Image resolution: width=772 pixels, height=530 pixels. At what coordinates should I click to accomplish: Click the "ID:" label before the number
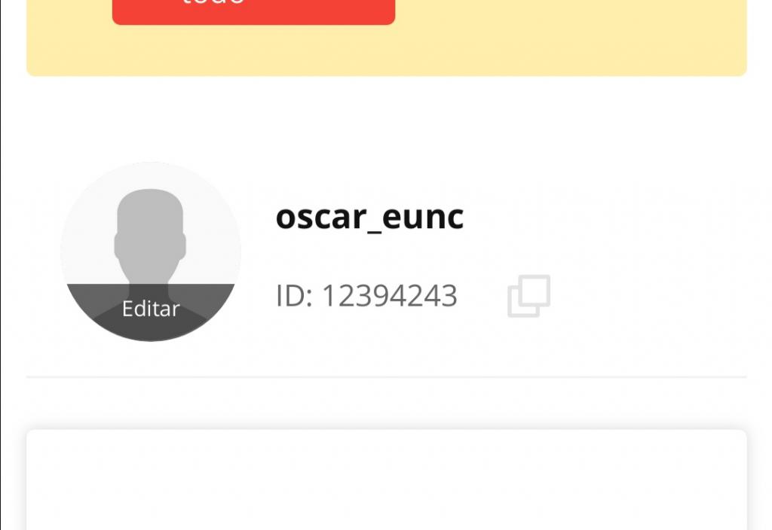294,295
